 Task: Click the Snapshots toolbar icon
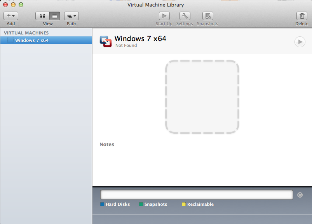[x=207, y=16]
